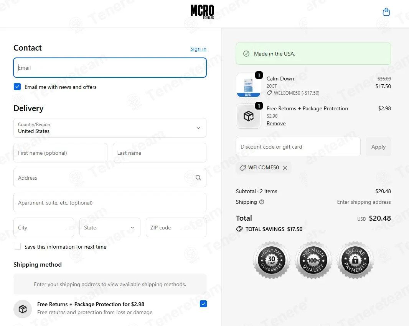This screenshot has height=326, width=409.
Task: Click the 30 Day Money Back Guarantee badge
Action: (272, 260)
